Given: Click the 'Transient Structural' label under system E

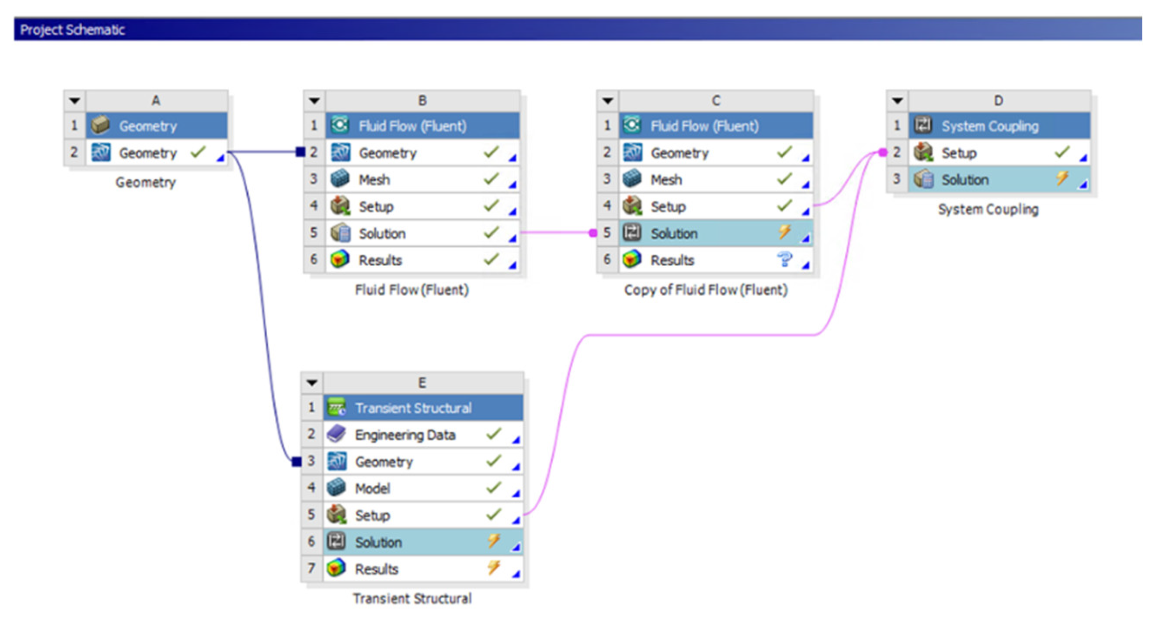Looking at the screenshot, I should pyautogui.click(x=412, y=599).
